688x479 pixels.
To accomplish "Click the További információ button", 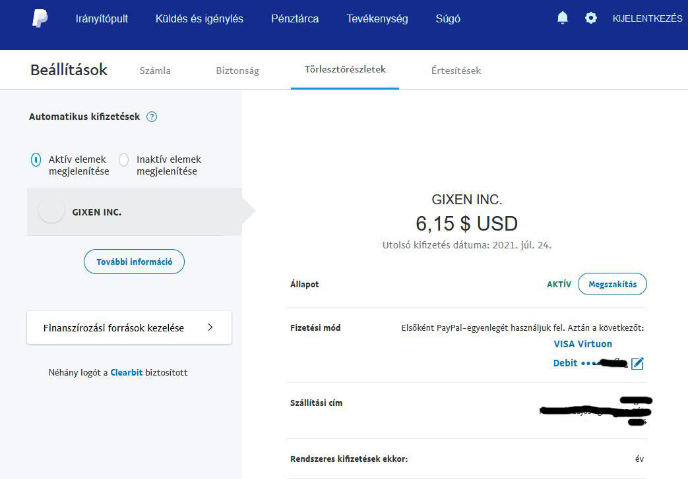I will [x=134, y=262].
